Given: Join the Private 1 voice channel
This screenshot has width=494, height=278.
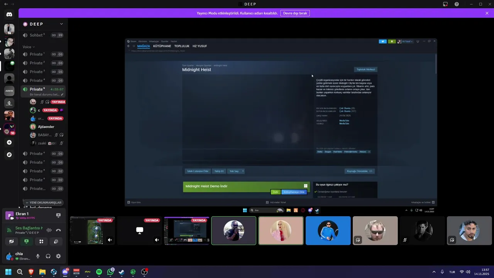Looking at the screenshot, I should (42, 54).
